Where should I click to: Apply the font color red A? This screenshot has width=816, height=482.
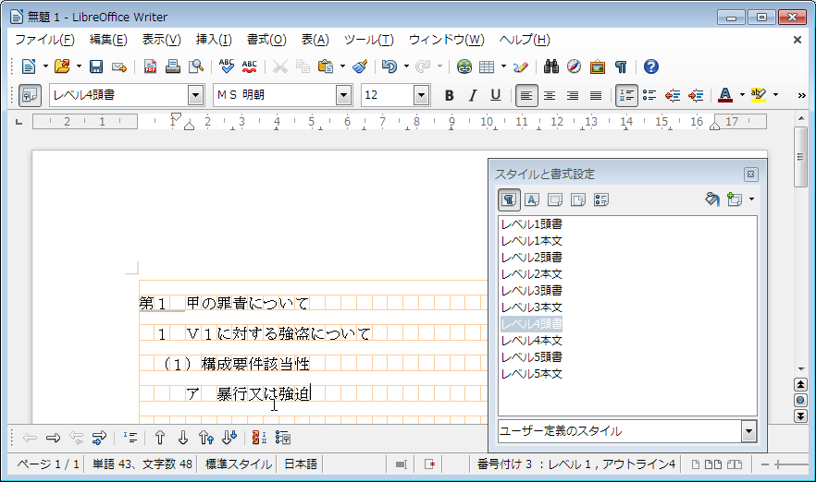pos(725,95)
